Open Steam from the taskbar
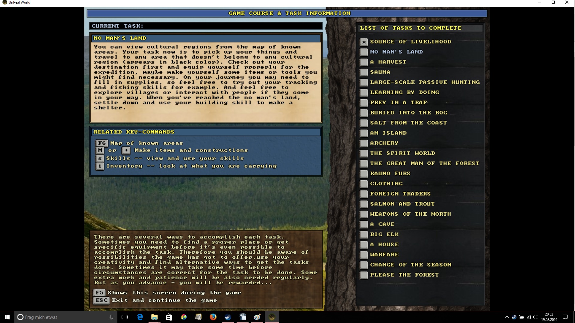This screenshot has height=323, width=575. [x=228, y=317]
